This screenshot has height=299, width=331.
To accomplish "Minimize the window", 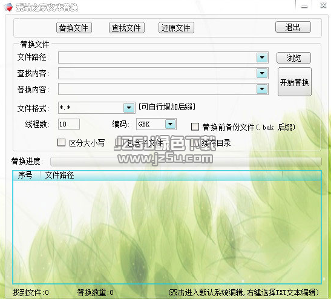I will pos(304,7).
